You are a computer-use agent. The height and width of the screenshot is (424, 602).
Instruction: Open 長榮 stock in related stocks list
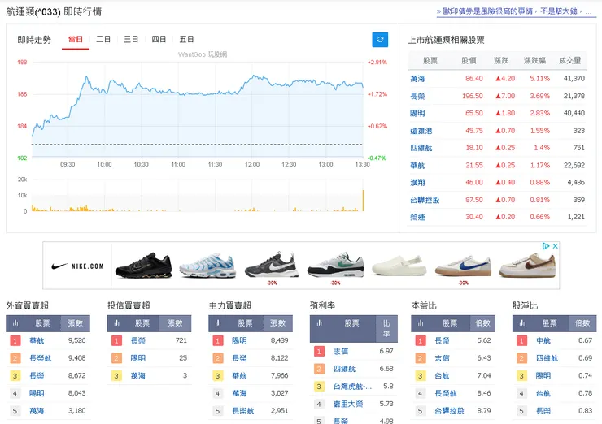pos(417,96)
